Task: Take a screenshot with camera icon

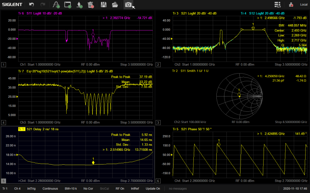Action: tap(128, 5)
